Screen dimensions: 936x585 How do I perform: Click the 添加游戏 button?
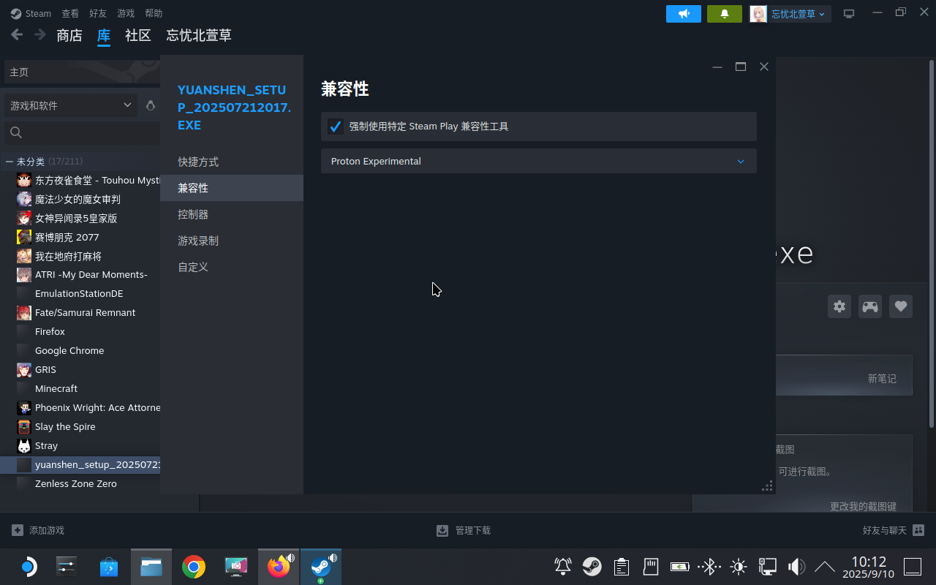[x=38, y=530]
